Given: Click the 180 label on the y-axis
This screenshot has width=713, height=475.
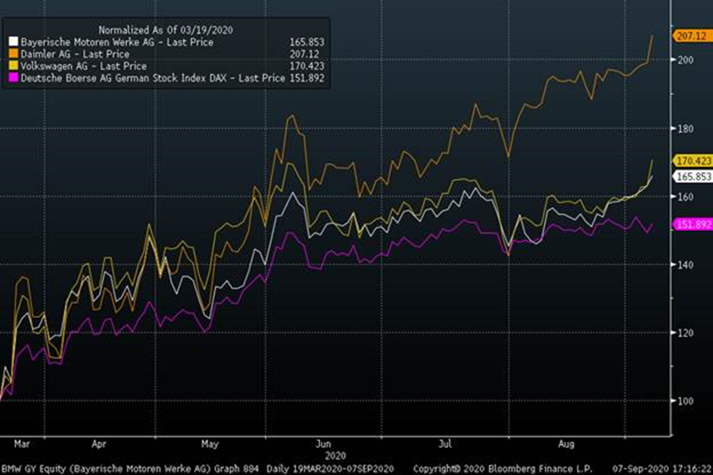Looking at the screenshot, I should coord(686,129).
